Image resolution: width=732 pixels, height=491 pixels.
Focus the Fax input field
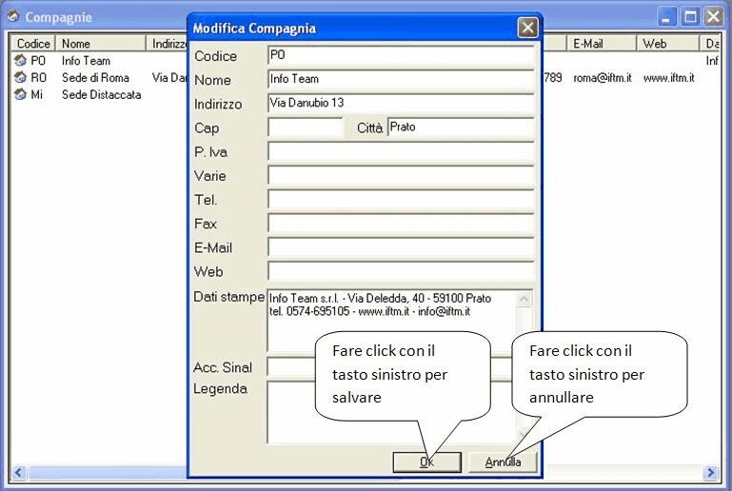tap(401, 224)
